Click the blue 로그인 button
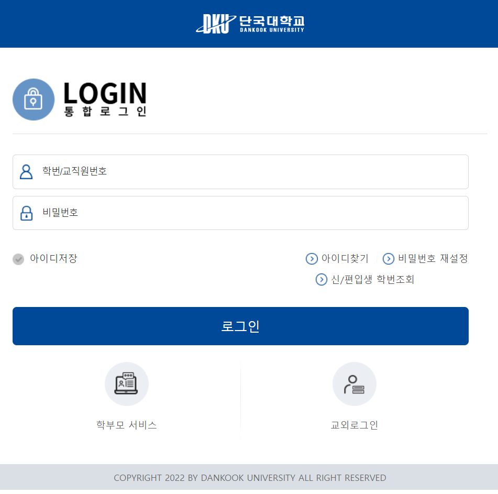 [240, 326]
